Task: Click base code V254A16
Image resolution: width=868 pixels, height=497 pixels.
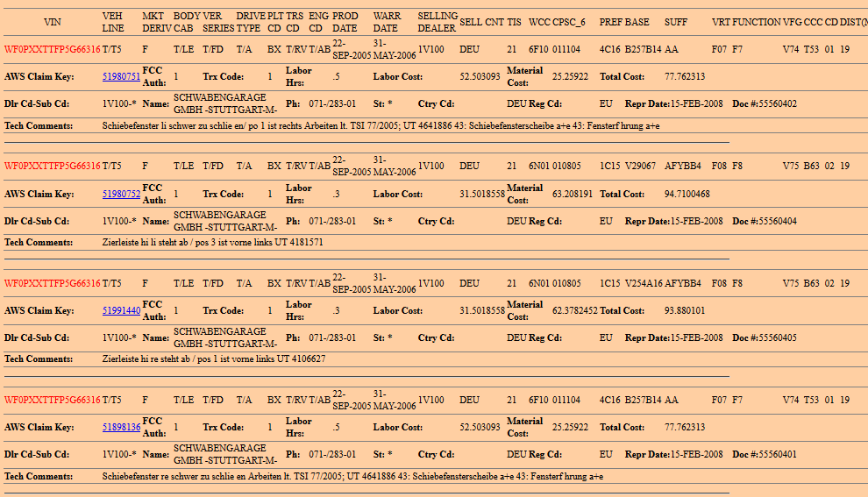Action: pos(643,283)
